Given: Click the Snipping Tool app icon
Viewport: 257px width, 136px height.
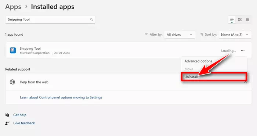Looking at the screenshot, I should [13, 50].
